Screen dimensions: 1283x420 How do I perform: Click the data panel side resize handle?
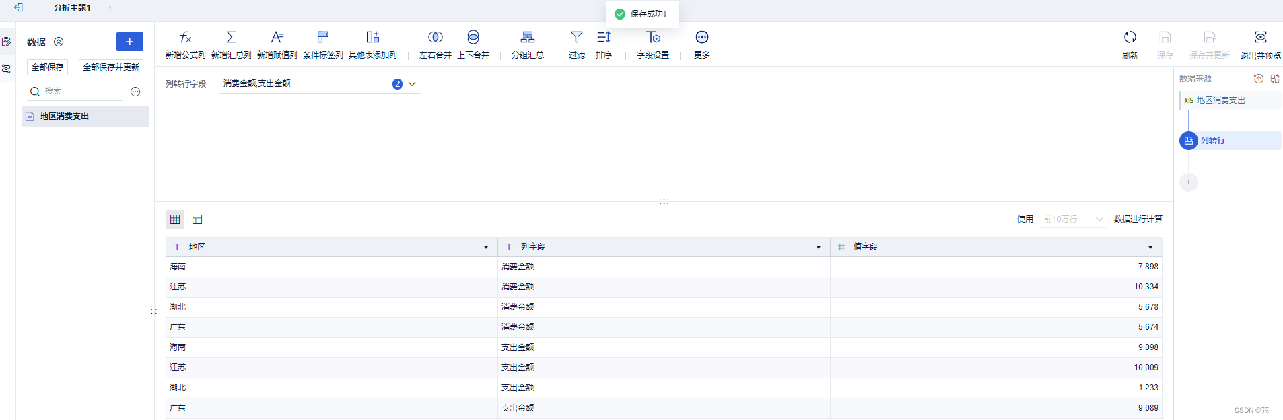[154, 310]
